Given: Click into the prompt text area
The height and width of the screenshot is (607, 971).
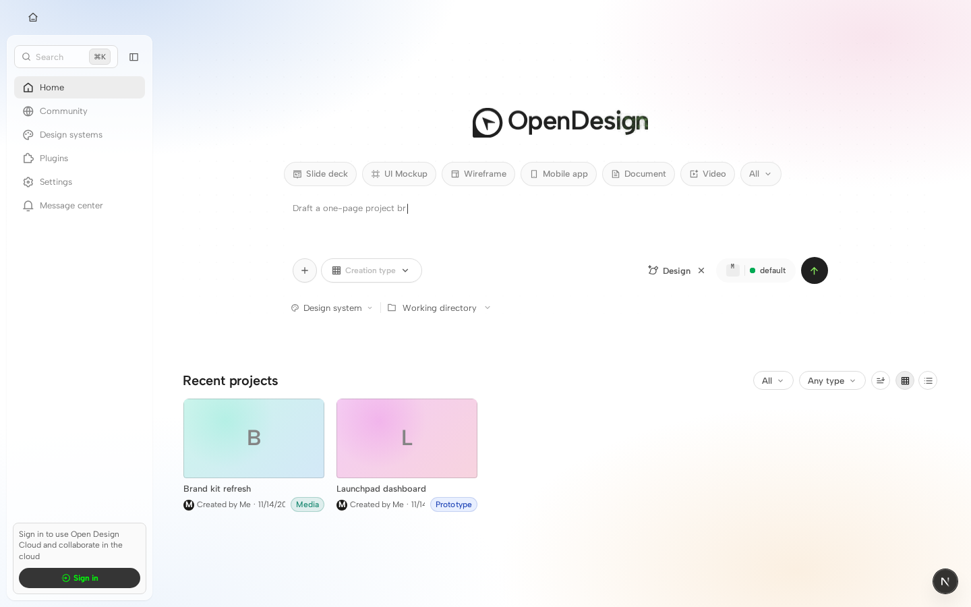Looking at the screenshot, I should 560,223.
